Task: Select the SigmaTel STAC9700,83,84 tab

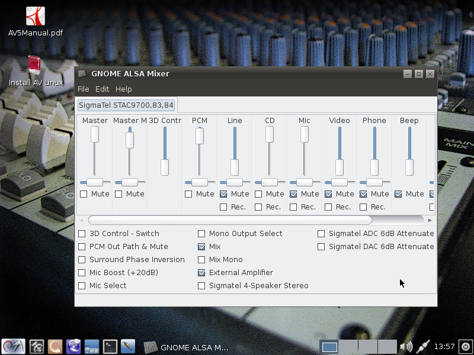Action: [126, 105]
